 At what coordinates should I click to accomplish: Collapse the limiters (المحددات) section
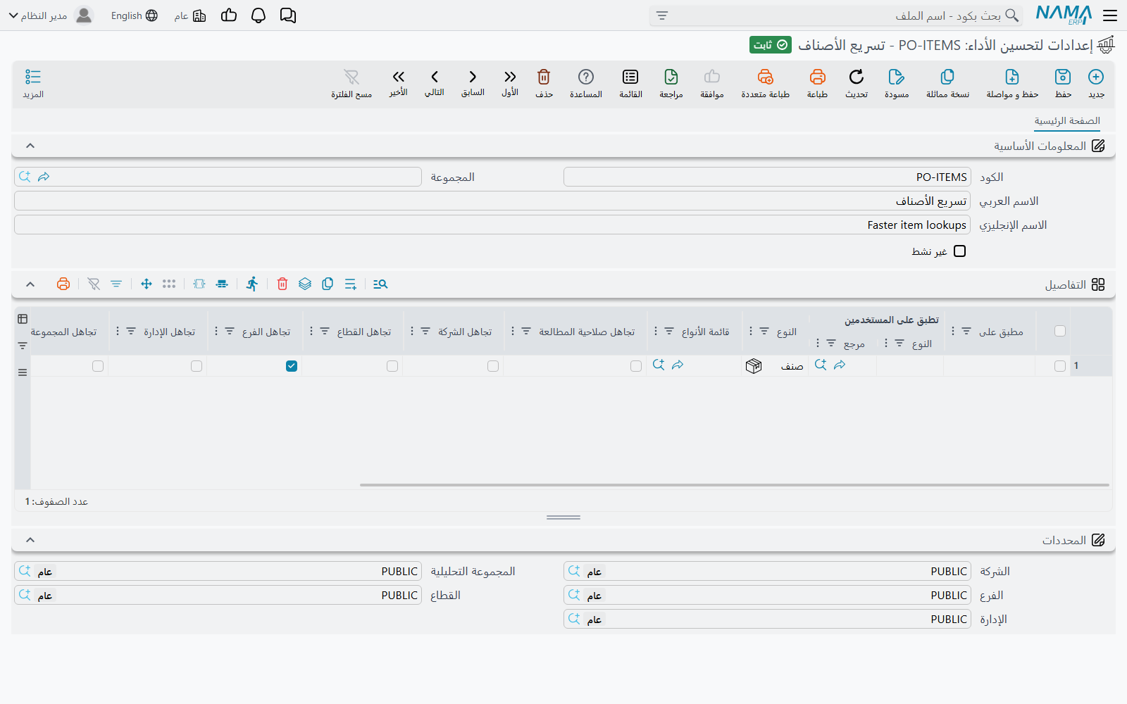point(30,540)
